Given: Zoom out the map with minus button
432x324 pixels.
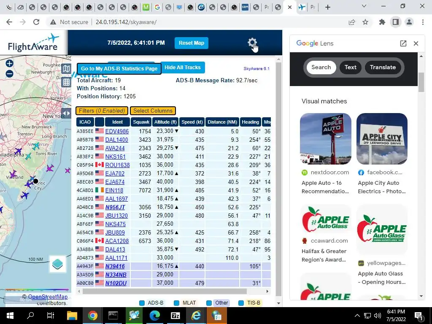Looking at the screenshot, I should tap(9, 73).
